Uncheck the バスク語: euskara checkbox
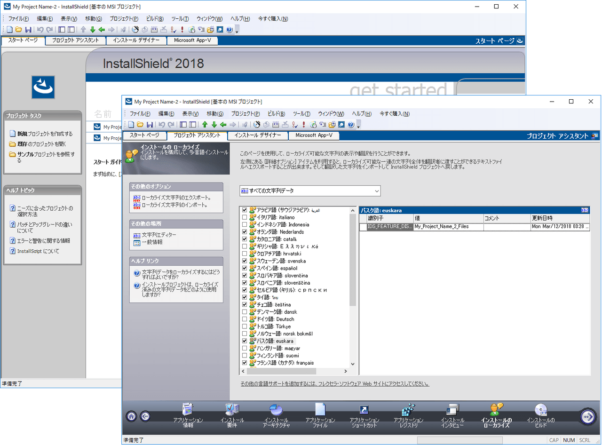This screenshot has height=445, width=602. (244, 341)
